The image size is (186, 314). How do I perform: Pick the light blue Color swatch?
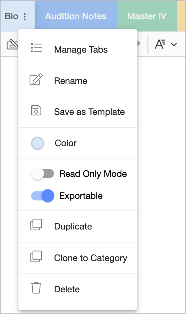(37, 143)
